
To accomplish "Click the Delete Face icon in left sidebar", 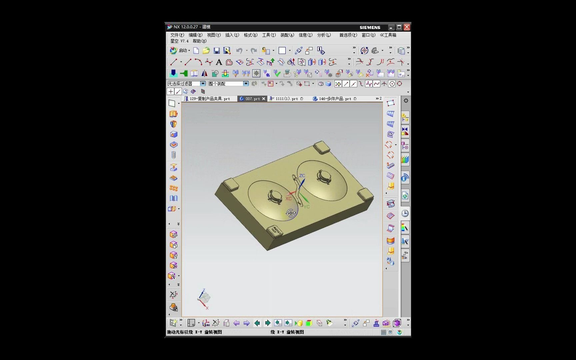I will 173,266.
